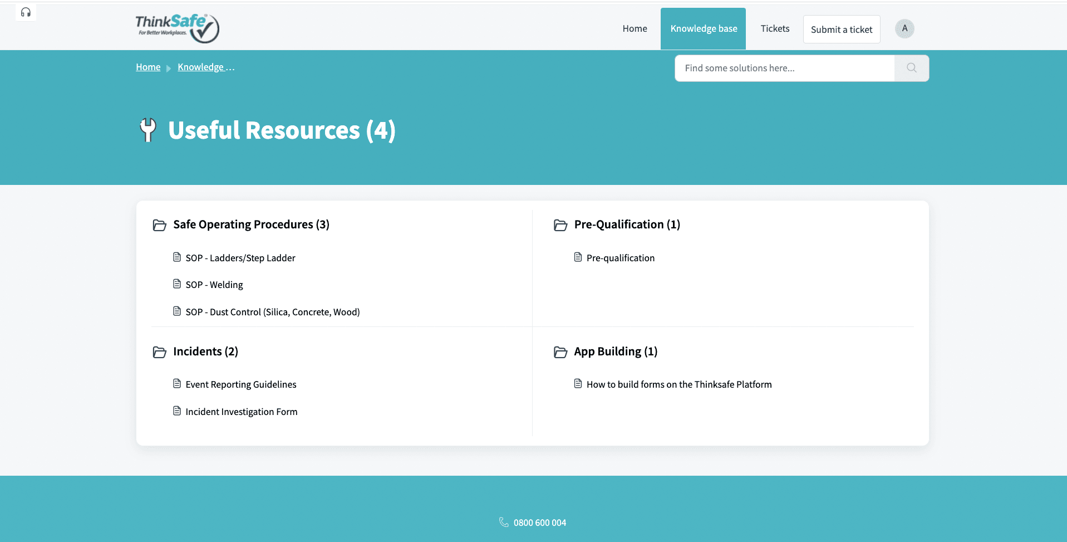Click the Home breadcrumb link
1067x542 pixels.
tap(148, 67)
